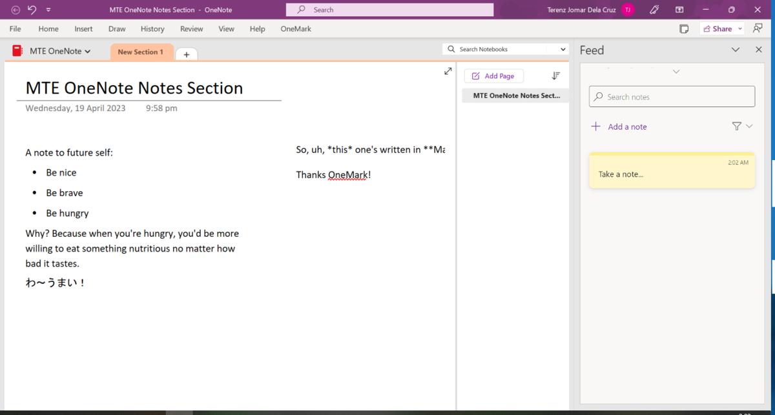Image resolution: width=775 pixels, height=415 pixels.
Task: Open the Search Notebooks magnifier icon
Action: (451, 48)
